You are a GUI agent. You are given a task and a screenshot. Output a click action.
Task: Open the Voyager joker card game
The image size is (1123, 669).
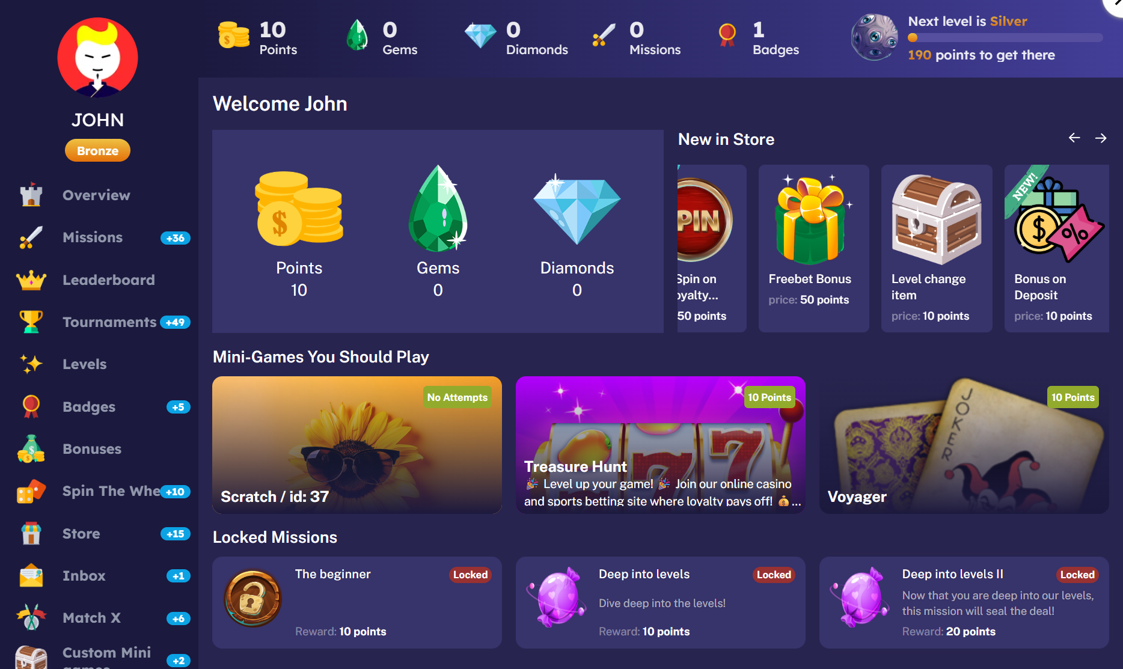(964, 445)
